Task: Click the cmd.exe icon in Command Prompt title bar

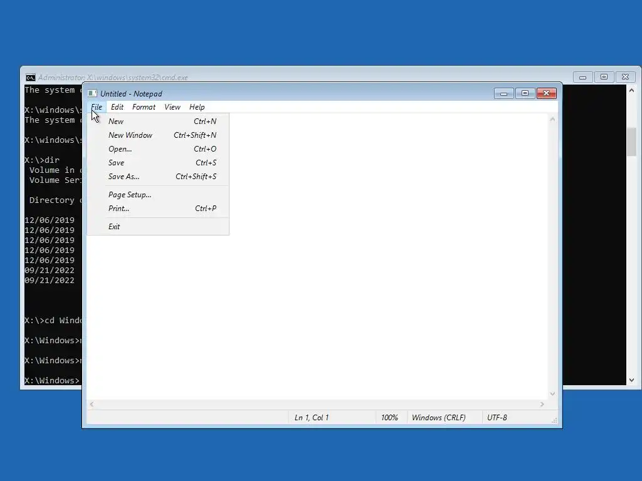Action: click(x=30, y=77)
